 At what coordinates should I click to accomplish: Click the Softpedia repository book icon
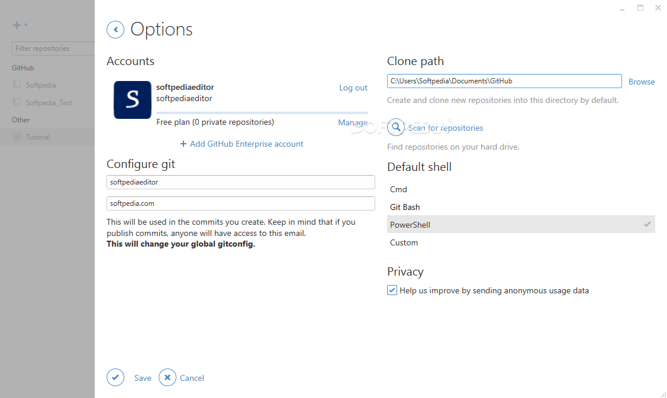pos(17,85)
